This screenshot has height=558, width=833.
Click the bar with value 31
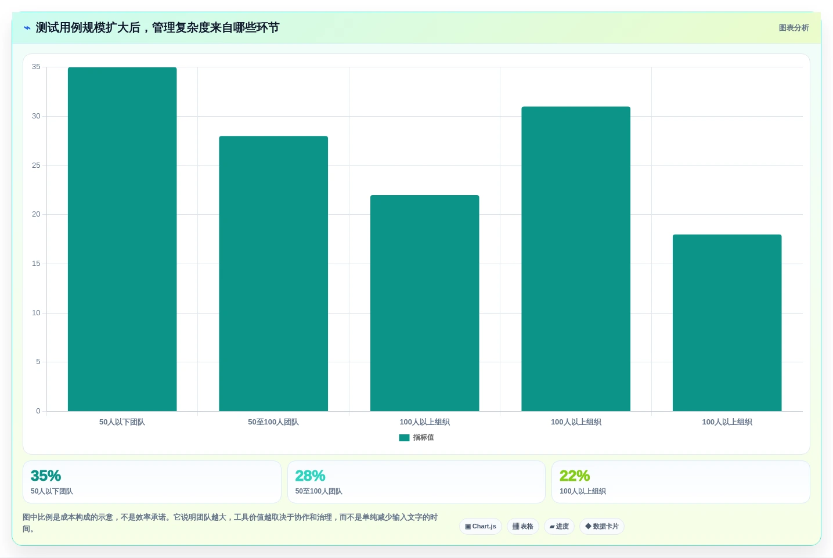(576, 259)
